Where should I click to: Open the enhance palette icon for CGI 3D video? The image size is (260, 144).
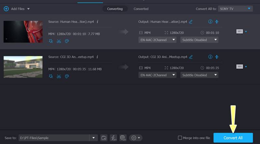tap(67, 76)
